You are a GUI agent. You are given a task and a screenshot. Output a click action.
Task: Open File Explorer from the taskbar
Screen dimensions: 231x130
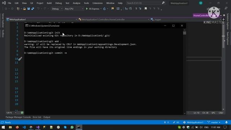(10, 127)
